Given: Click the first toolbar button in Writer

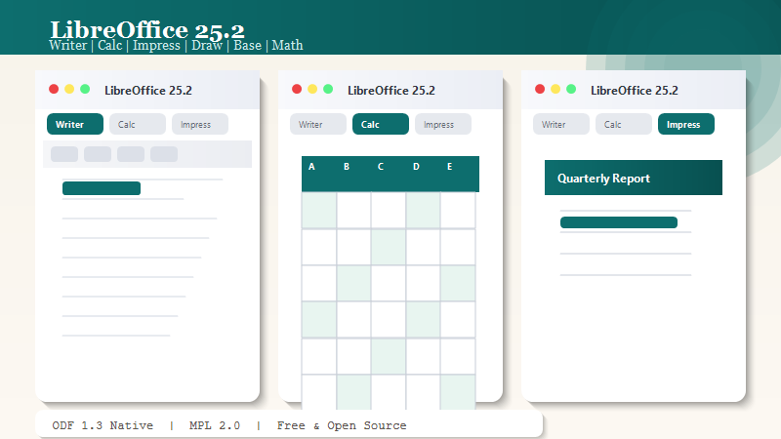Looking at the screenshot, I should (x=64, y=154).
